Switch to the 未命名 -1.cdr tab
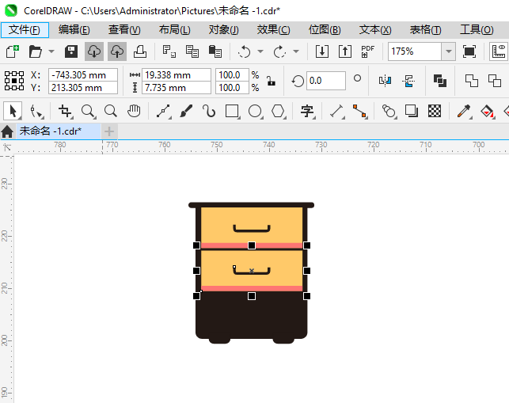This screenshot has height=403, width=509. [x=58, y=131]
